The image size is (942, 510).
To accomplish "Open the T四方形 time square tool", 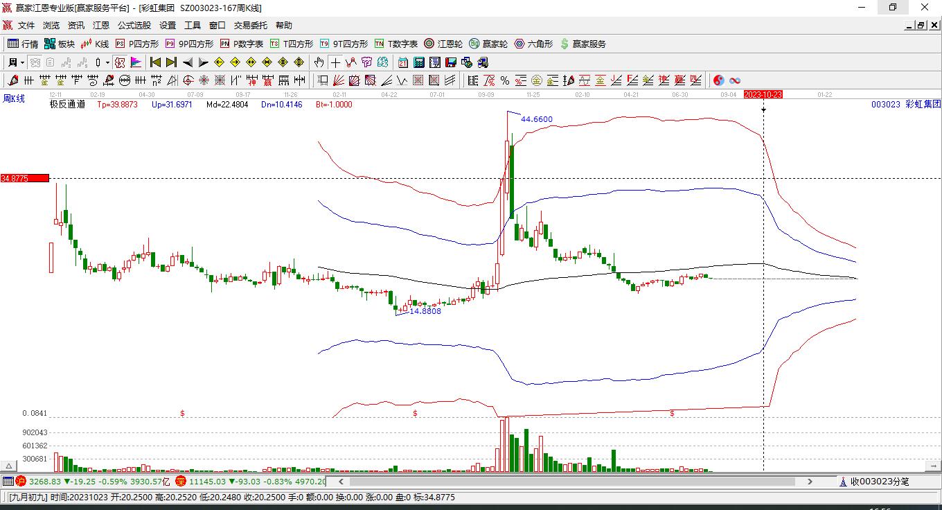I will pyautogui.click(x=292, y=44).
